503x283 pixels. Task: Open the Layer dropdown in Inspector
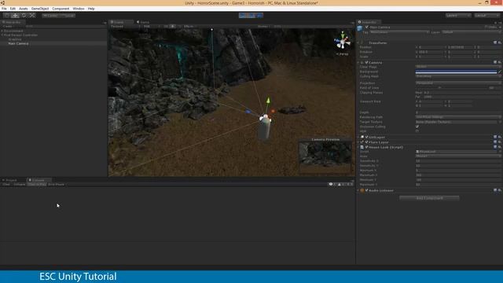(x=471, y=32)
